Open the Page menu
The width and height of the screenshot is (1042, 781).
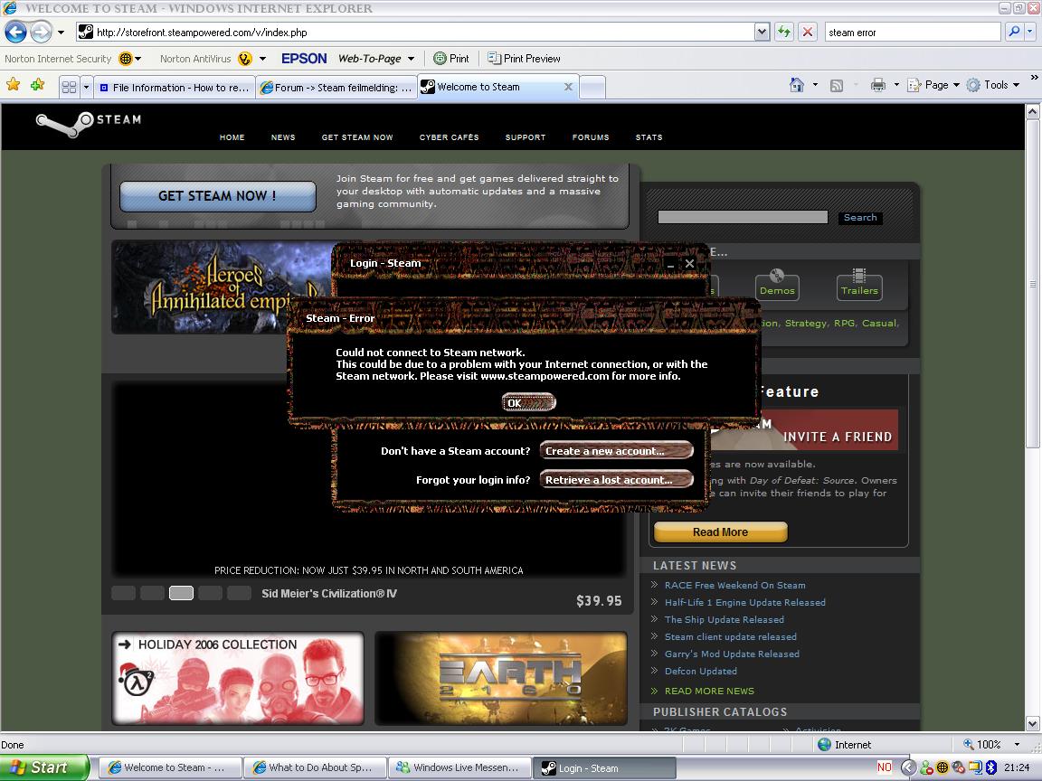(x=933, y=85)
